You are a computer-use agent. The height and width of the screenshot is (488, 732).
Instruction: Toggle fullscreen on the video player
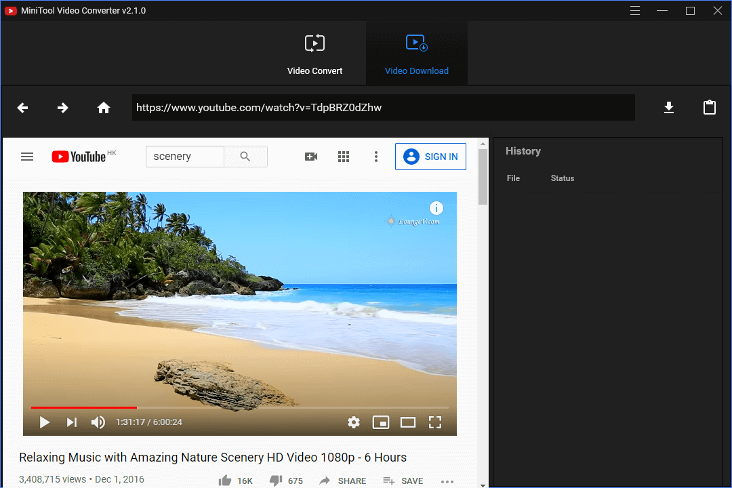click(435, 422)
